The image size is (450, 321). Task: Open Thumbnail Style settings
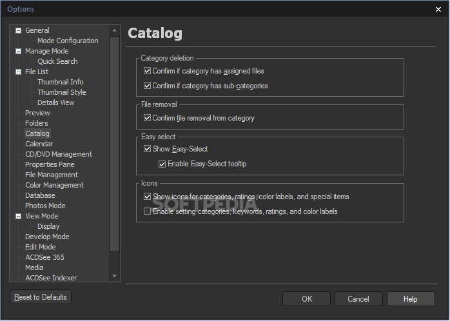62,92
